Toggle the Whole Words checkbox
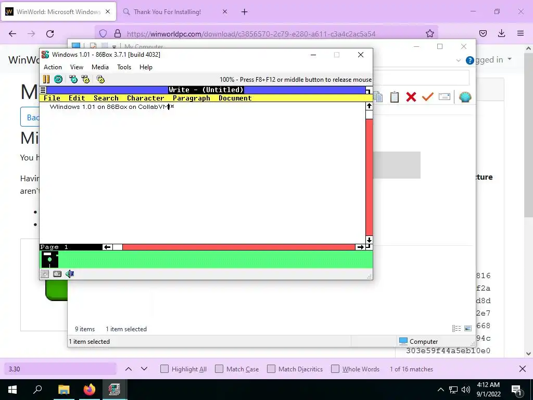Image resolution: width=533 pixels, height=400 pixels. point(335,369)
